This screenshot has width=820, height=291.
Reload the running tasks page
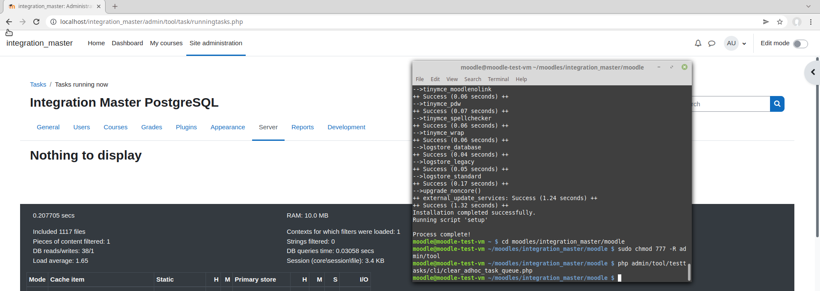36,22
